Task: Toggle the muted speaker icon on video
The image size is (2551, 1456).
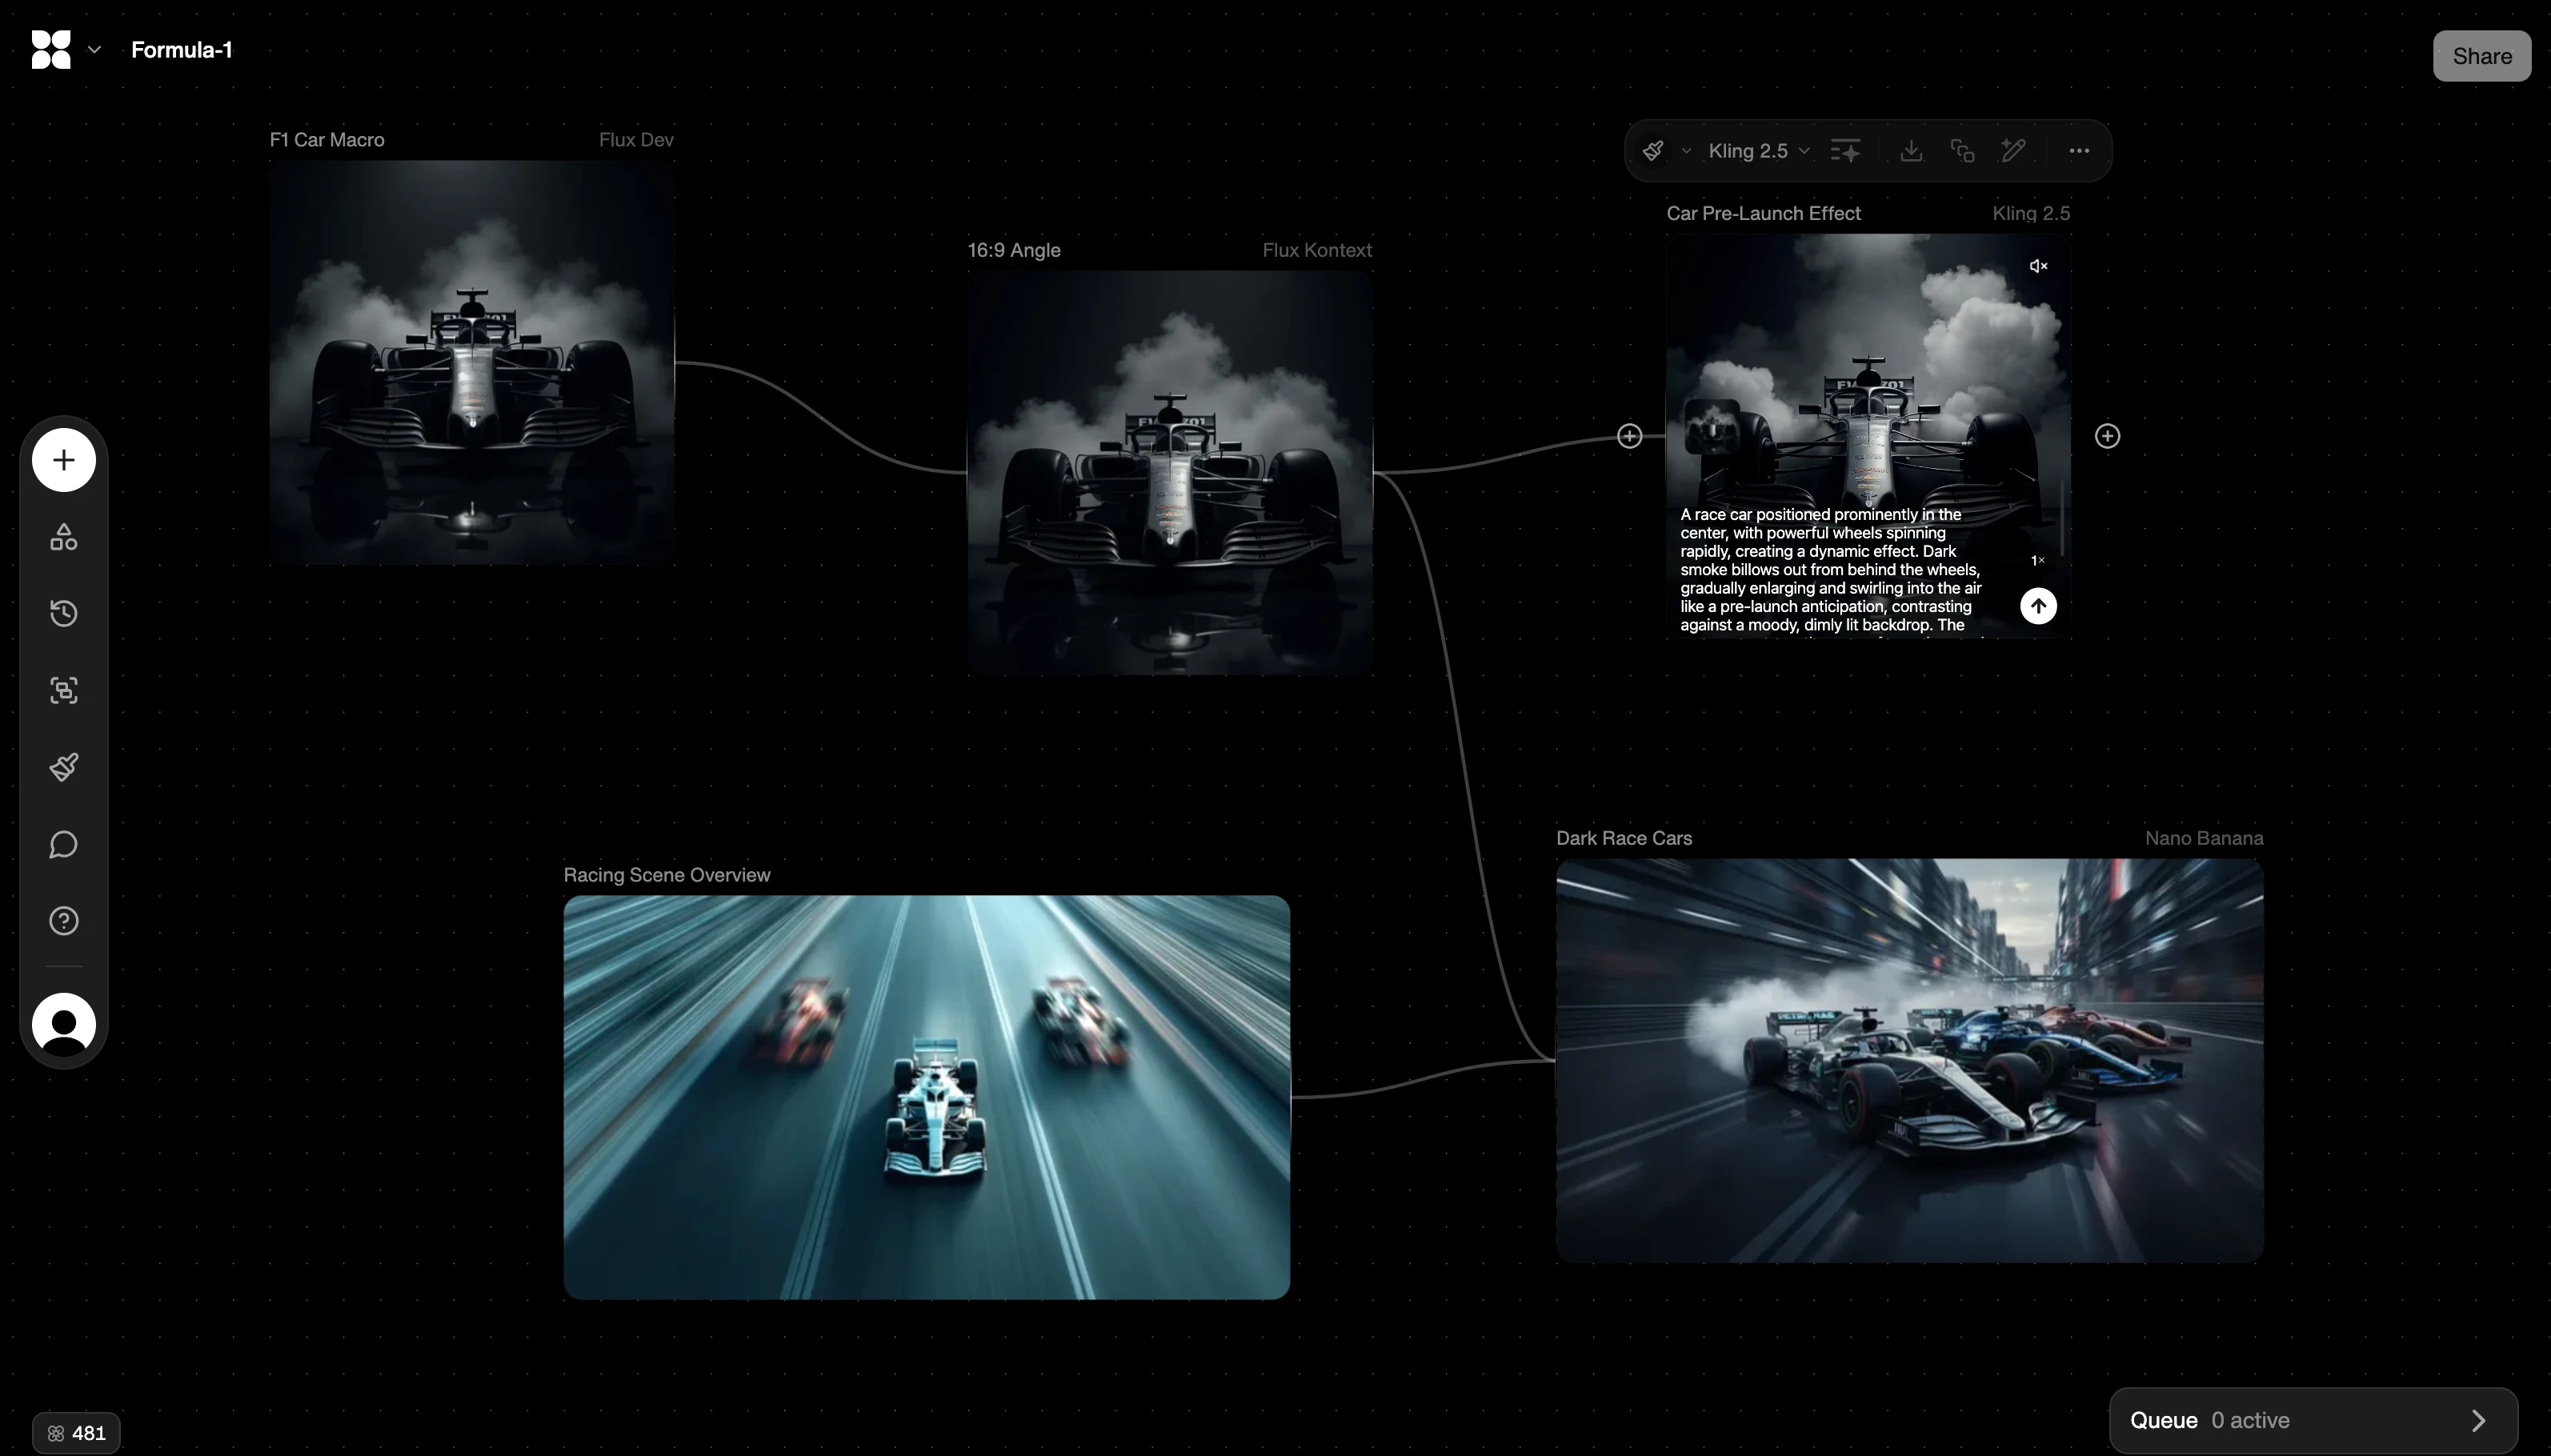Action: (x=2038, y=266)
